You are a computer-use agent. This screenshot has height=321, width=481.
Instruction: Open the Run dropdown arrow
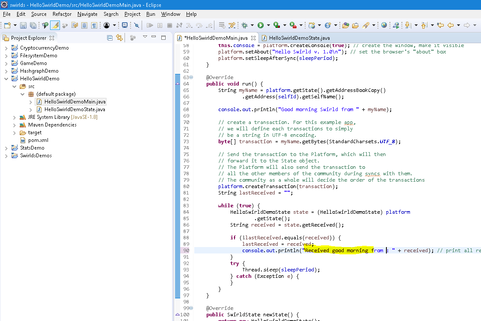[x=268, y=25]
